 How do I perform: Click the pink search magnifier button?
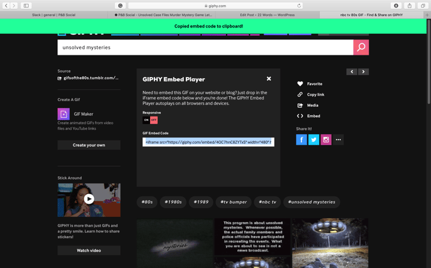click(x=361, y=47)
